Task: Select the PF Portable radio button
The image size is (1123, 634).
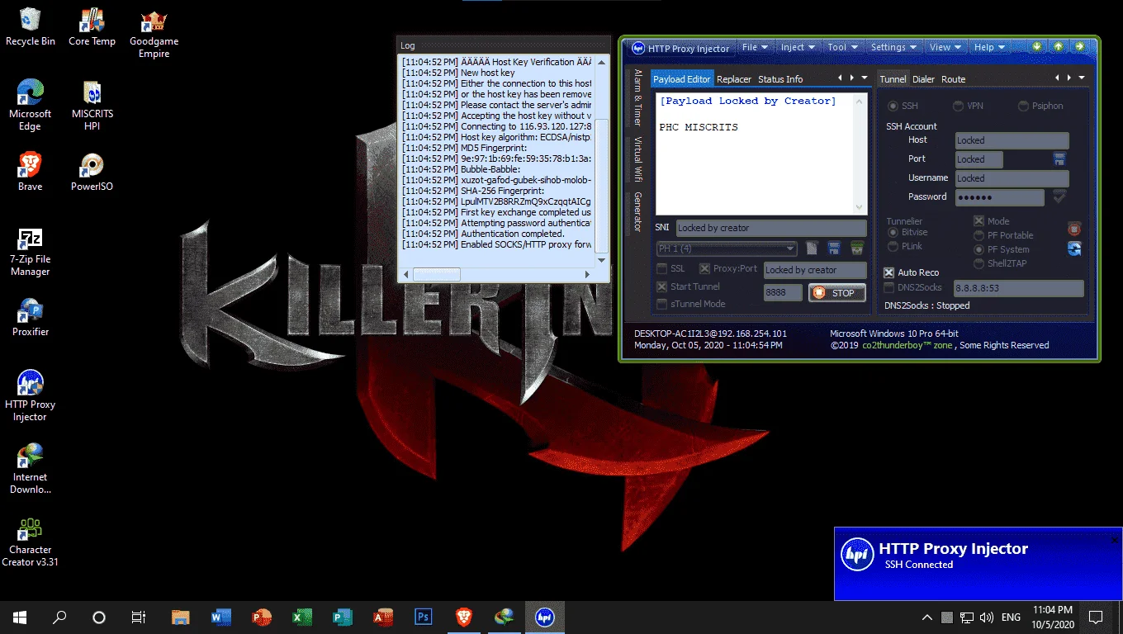Action: pyautogui.click(x=979, y=235)
